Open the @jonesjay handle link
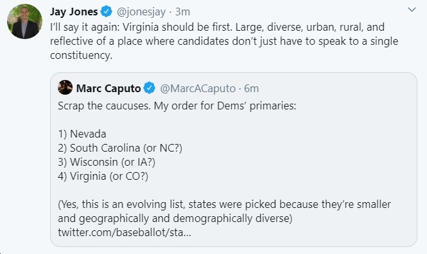 141,12
